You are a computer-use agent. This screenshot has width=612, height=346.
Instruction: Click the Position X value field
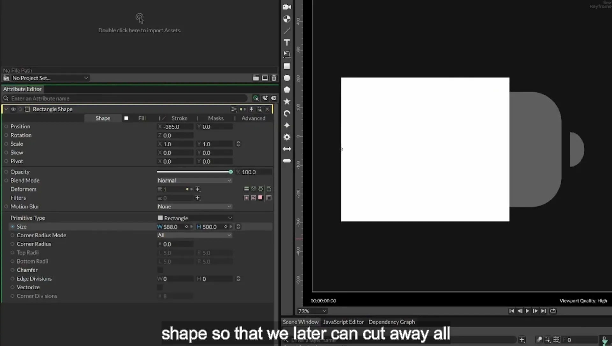[x=175, y=127]
